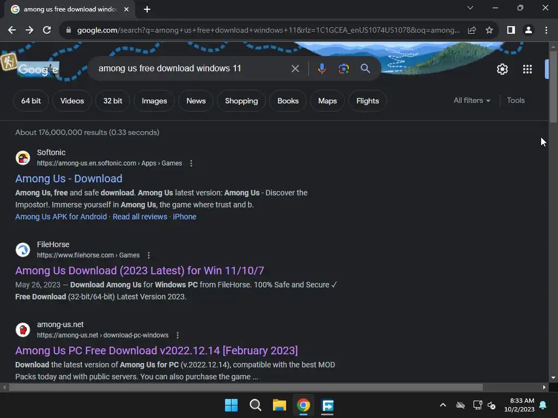Start voice search with the microphone

click(x=322, y=69)
